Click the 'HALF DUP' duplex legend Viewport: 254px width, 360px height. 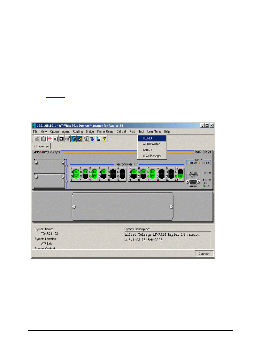(204, 163)
